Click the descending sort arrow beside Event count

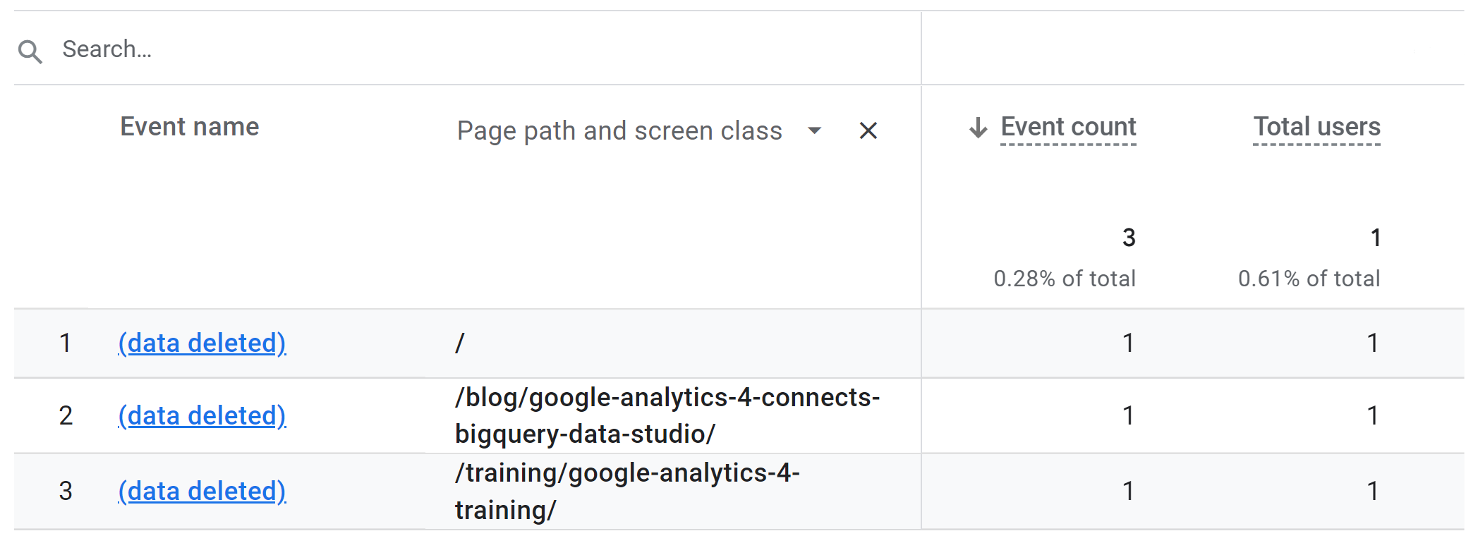(x=977, y=128)
